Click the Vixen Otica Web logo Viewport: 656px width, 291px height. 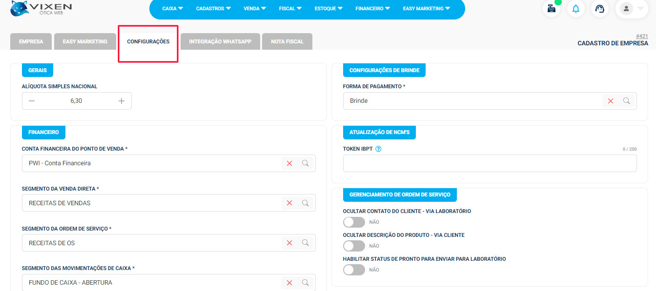(x=41, y=9)
